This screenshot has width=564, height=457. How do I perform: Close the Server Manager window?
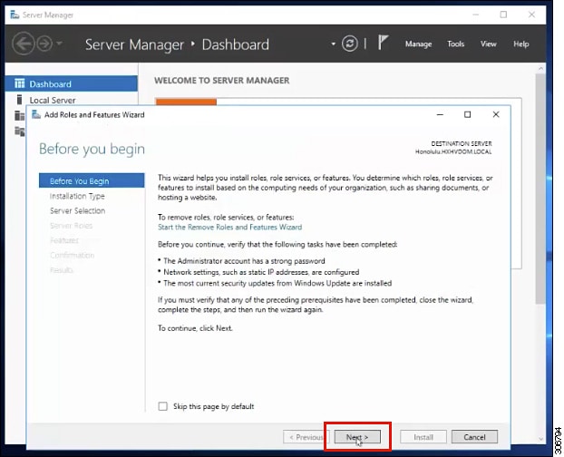pyautogui.click(x=531, y=15)
